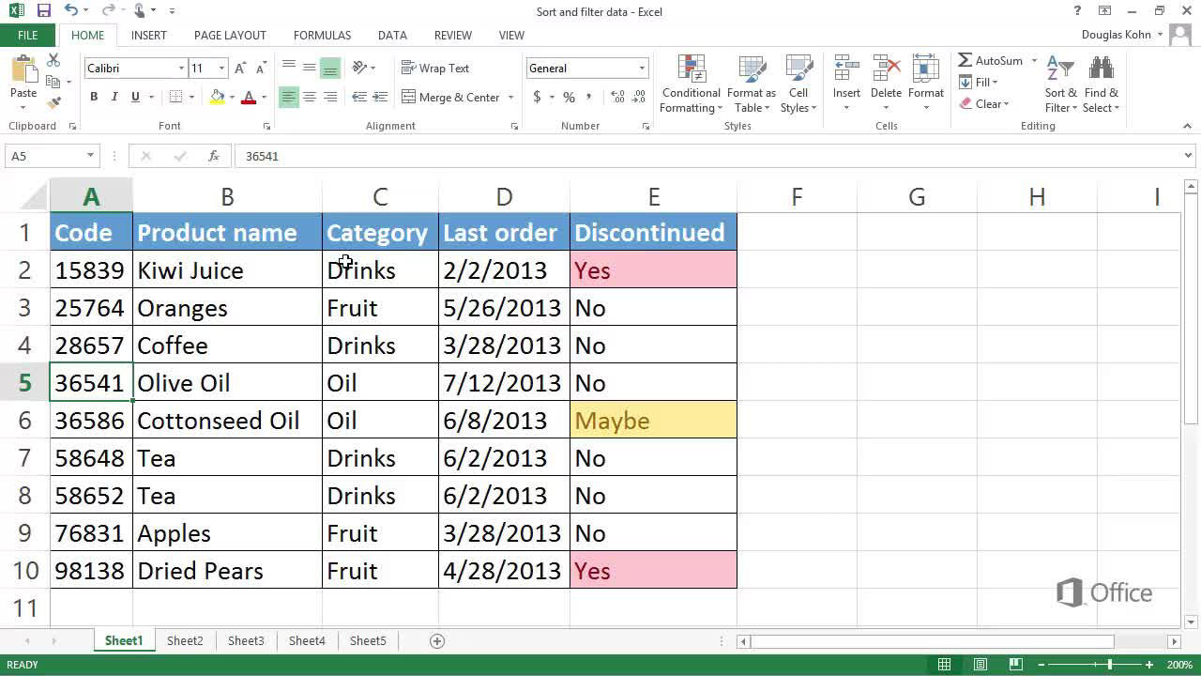This screenshot has width=1201, height=676.
Task: Switch to the FORMULAS ribbon tab
Action: pyautogui.click(x=322, y=35)
